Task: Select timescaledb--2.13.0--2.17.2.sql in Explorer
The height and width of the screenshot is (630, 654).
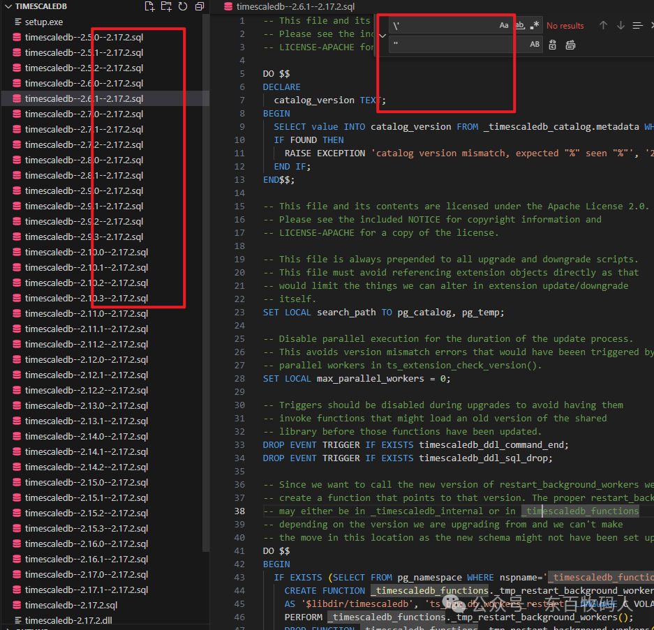Action: 87,405
